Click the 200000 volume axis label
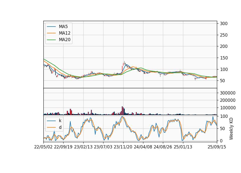The width and height of the screenshot is (241, 173). pos(228,100)
